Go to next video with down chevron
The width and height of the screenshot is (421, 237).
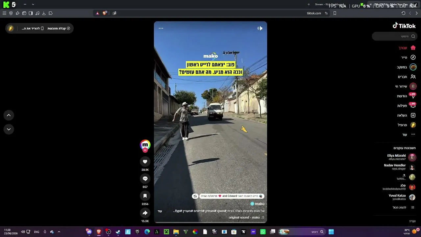(x=9, y=129)
